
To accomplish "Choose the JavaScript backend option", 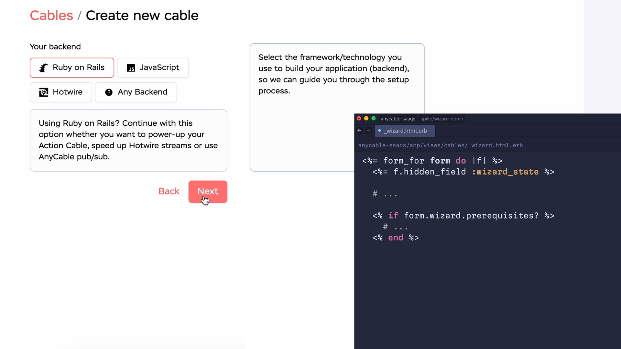I will (153, 68).
